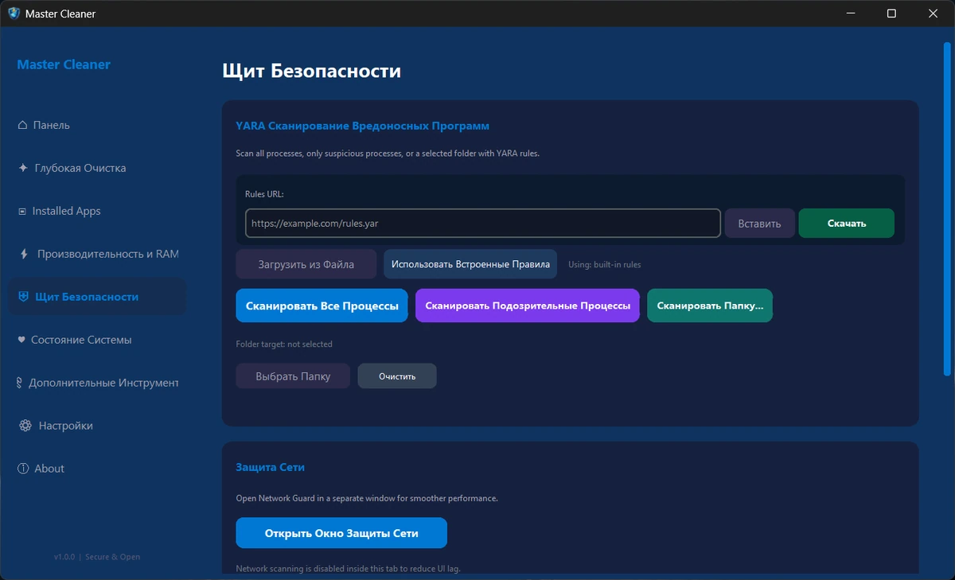Viewport: 955px width, 580px height.
Task: Go to Глубокая Очистка section
Action: point(97,168)
